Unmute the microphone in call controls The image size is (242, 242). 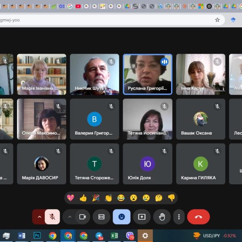[52, 217]
